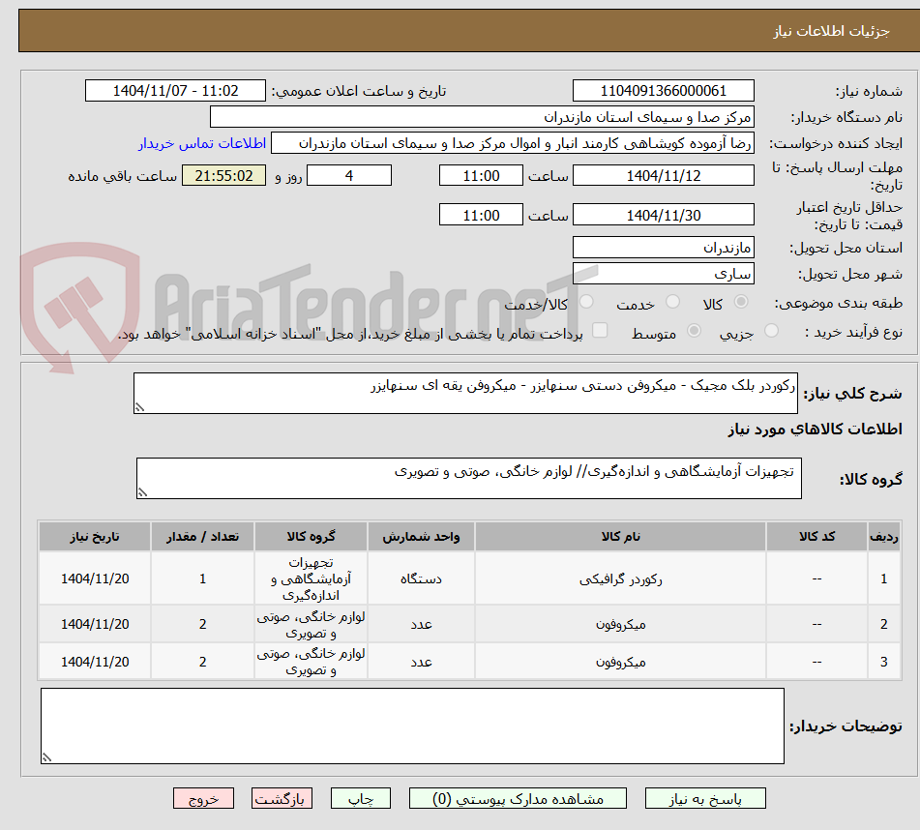Click the remaining time countdown 21:55:02

pos(223,175)
